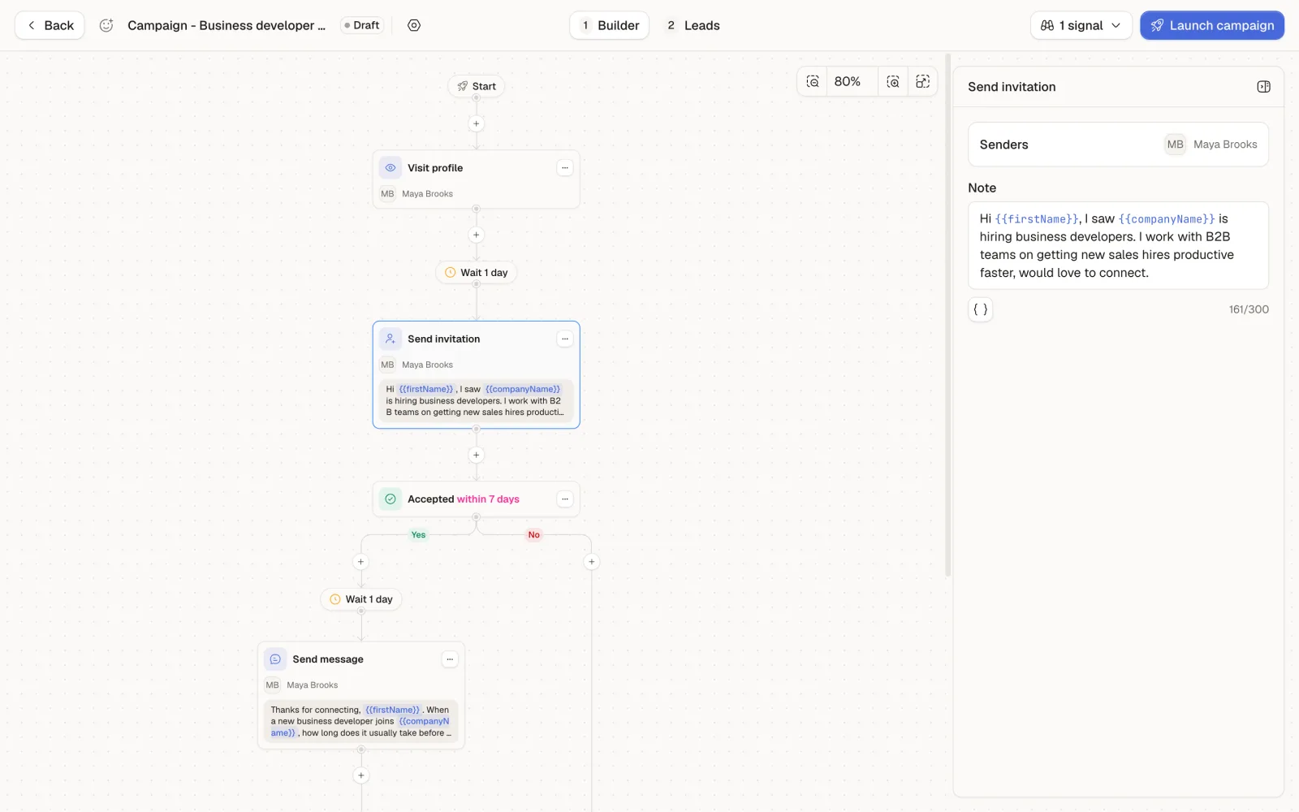Select the Accepted within 7 days condition node
Viewport: 1299px width, 812px height.
pos(477,499)
